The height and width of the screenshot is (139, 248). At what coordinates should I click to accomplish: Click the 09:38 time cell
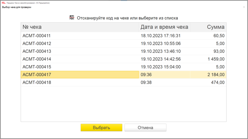(x=146, y=83)
